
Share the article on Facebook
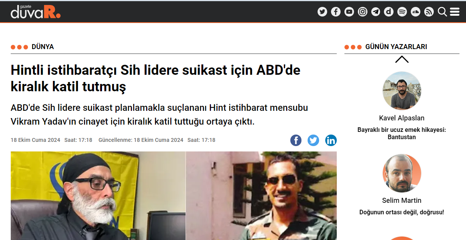click(296, 140)
